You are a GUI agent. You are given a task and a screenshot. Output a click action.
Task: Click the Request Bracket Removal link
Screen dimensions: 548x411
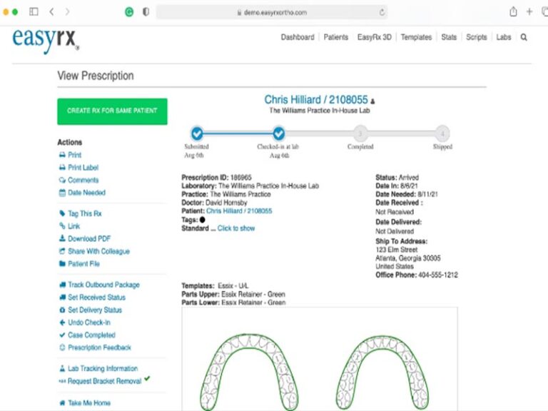[104, 381]
